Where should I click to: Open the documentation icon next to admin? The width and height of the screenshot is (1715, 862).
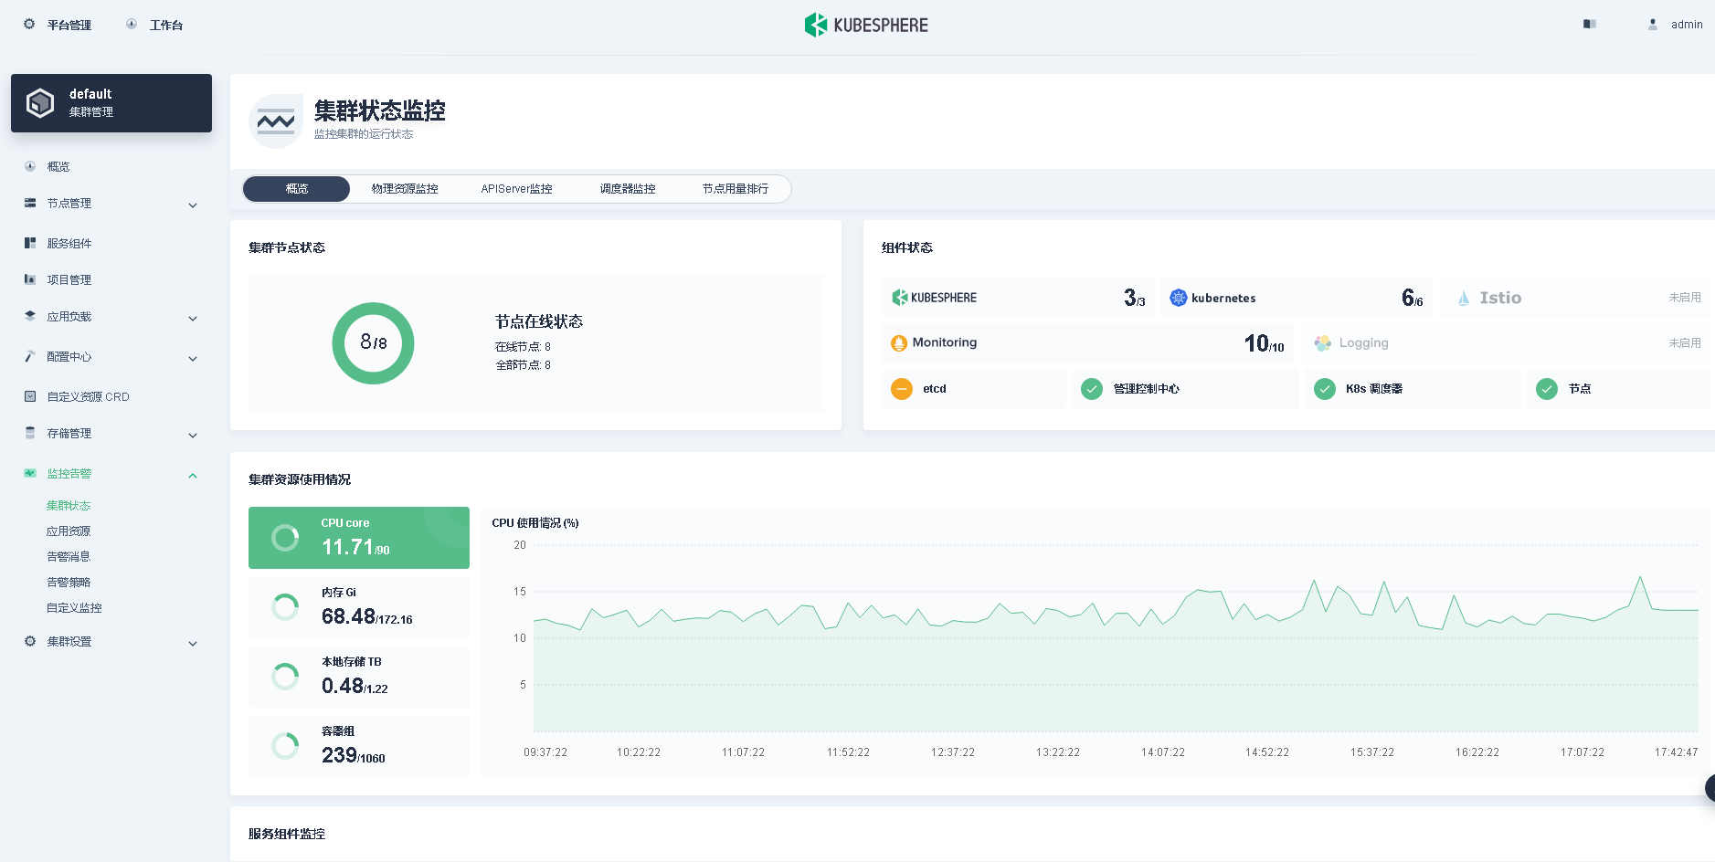pos(1590,25)
